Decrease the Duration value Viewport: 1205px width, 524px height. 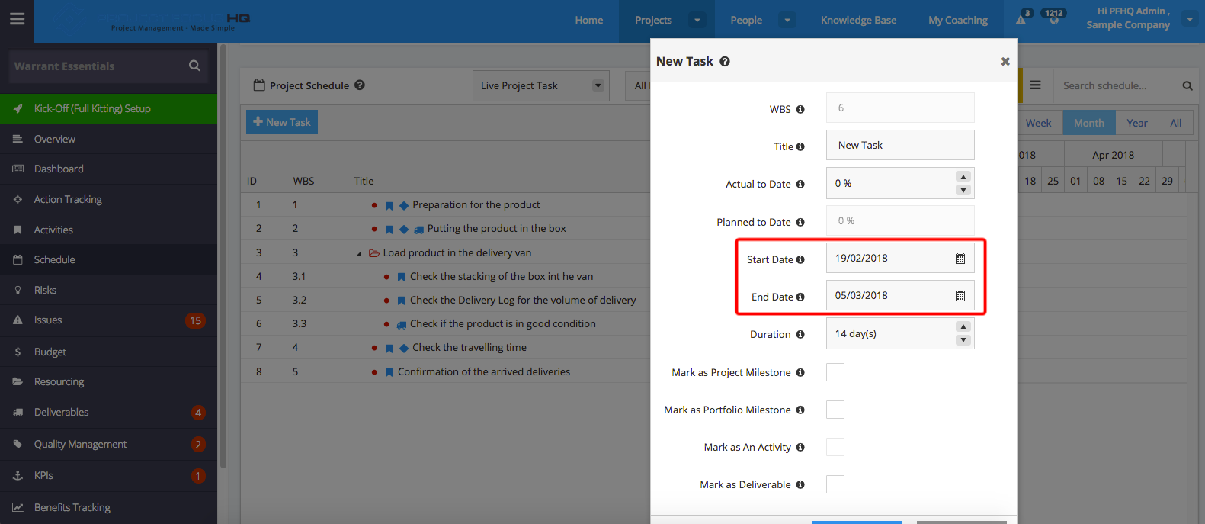[963, 340]
